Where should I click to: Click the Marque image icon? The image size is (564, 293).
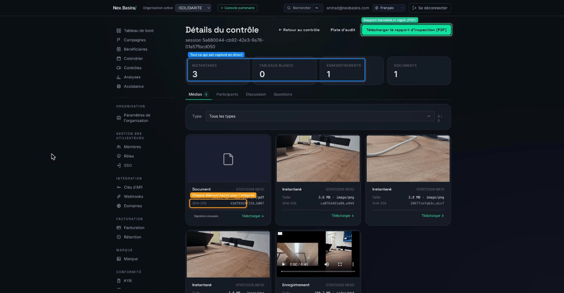tap(119, 259)
